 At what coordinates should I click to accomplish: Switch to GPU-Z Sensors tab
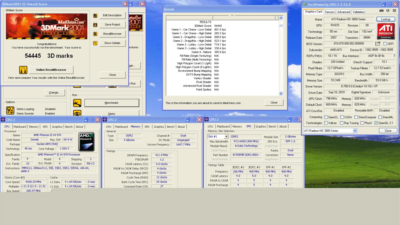(330, 12)
